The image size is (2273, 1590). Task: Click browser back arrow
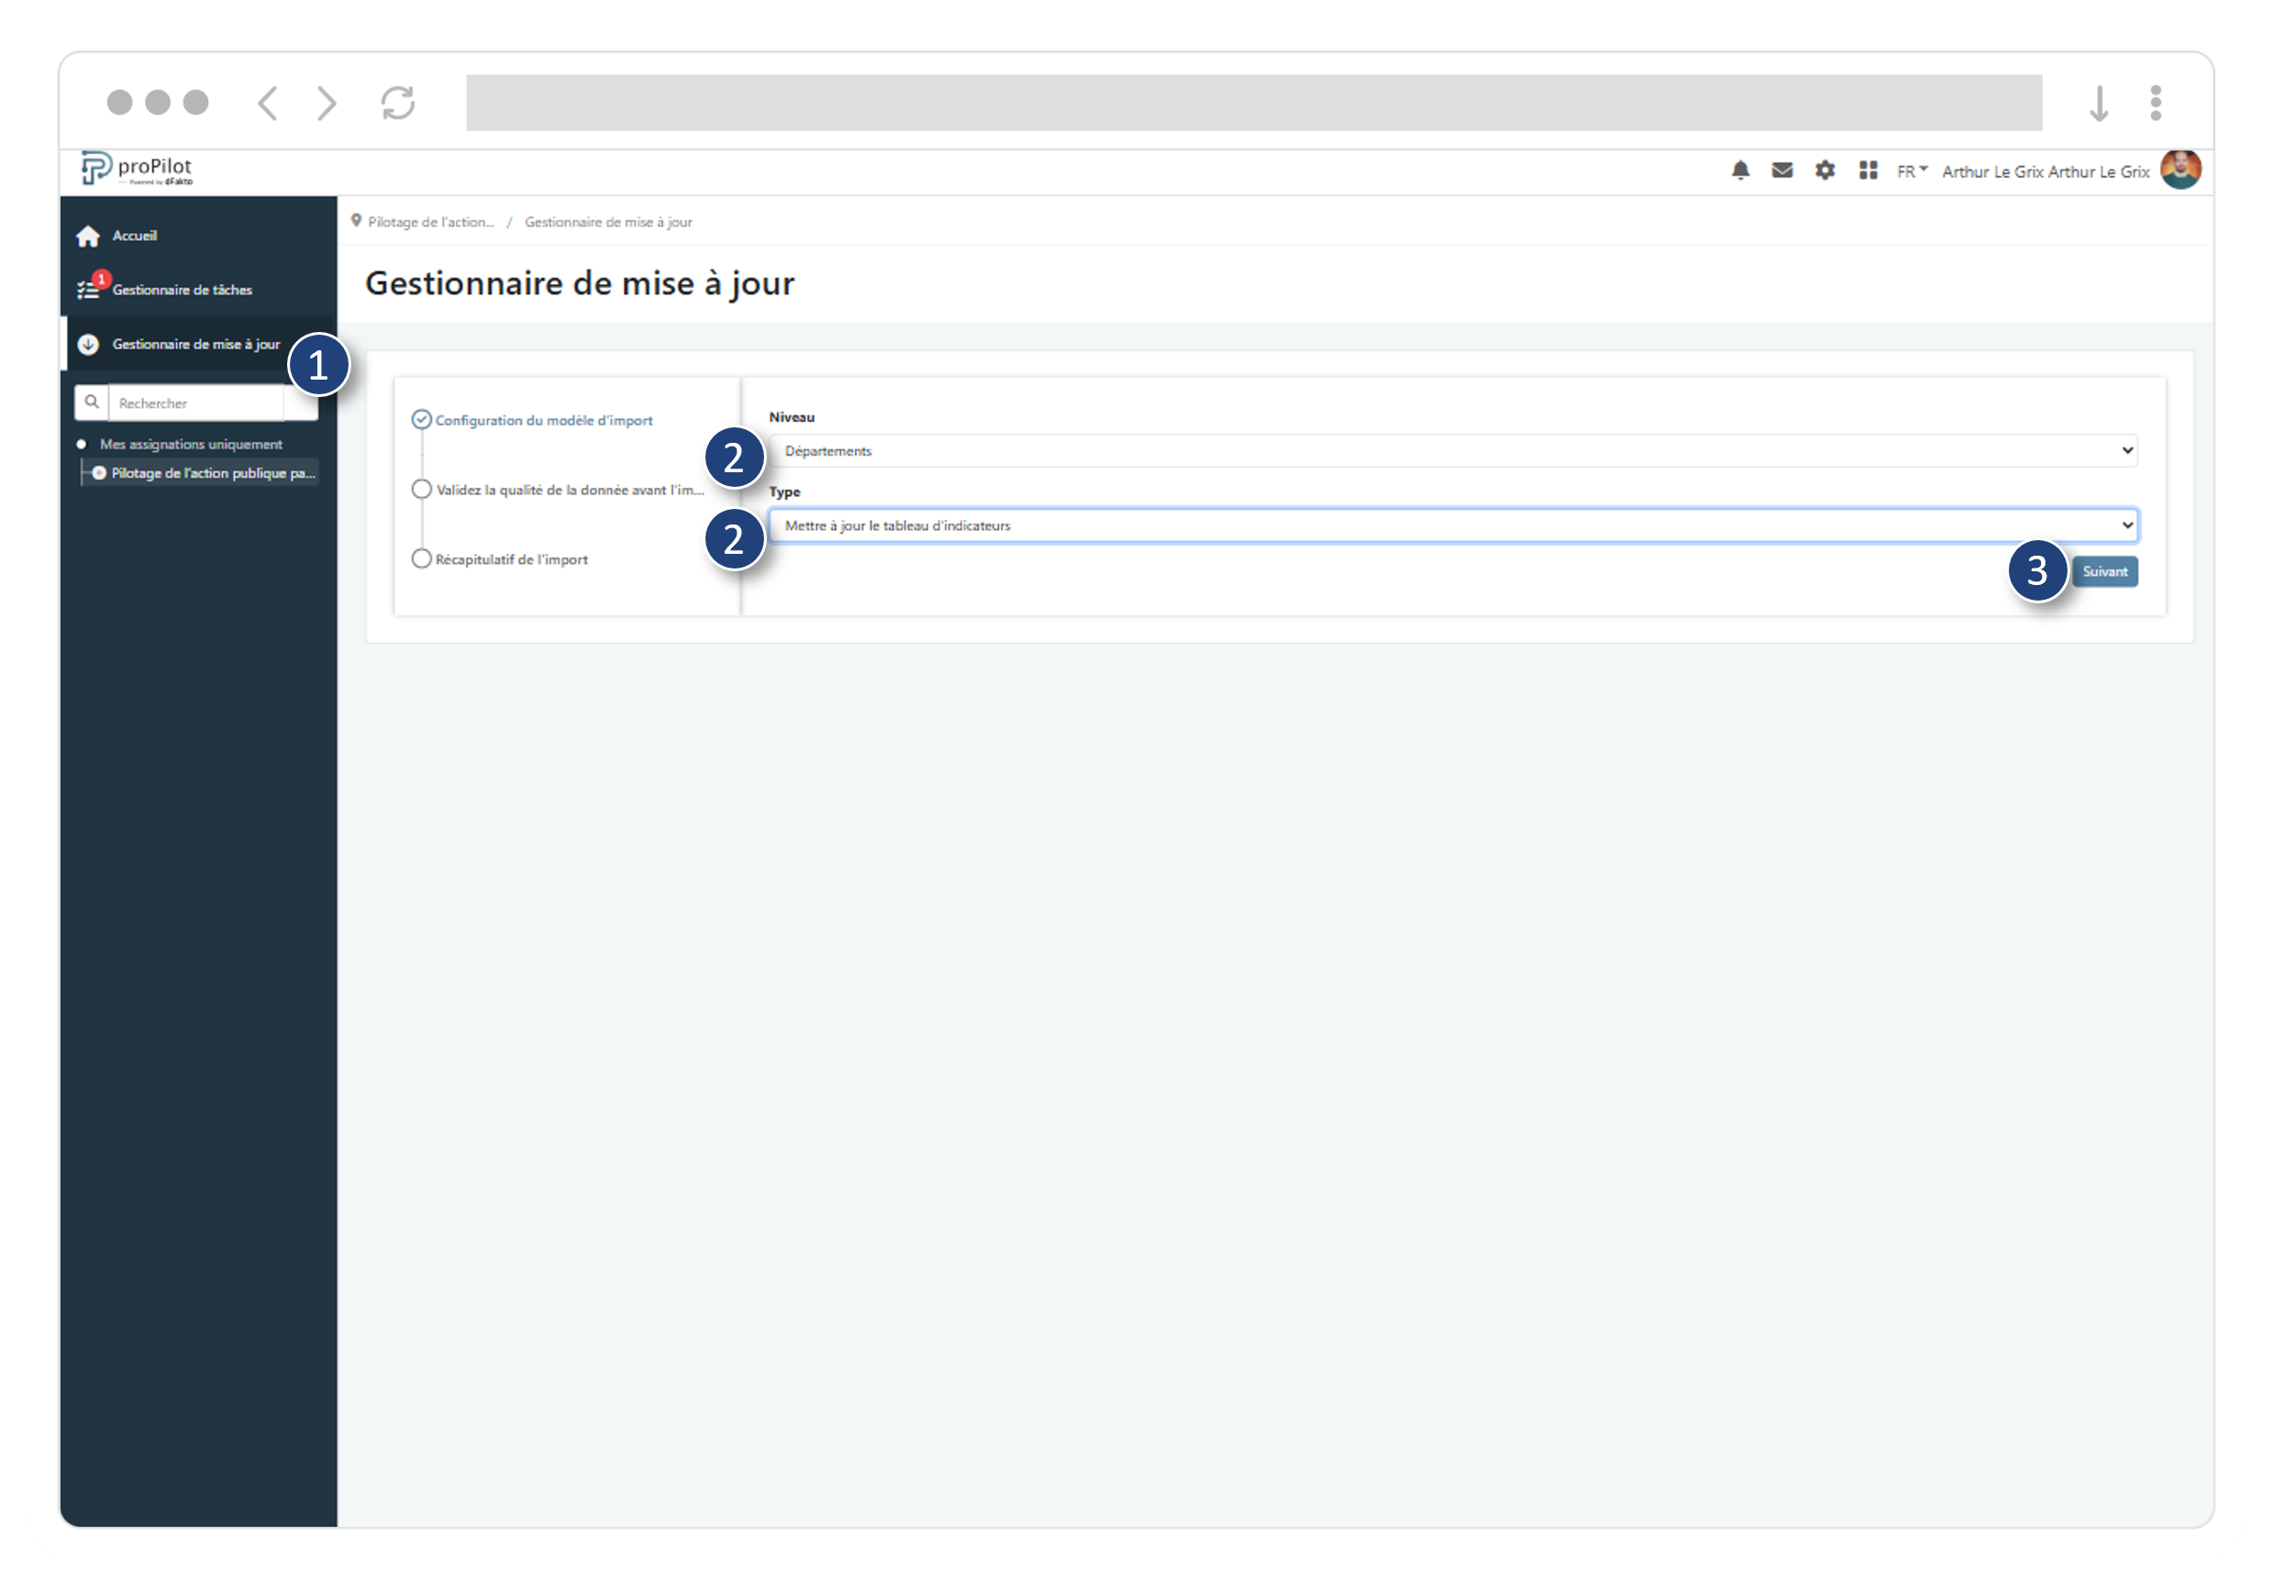click(267, 103)
